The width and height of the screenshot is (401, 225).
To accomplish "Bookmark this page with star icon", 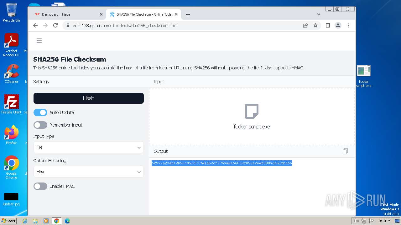I will 315,26.
